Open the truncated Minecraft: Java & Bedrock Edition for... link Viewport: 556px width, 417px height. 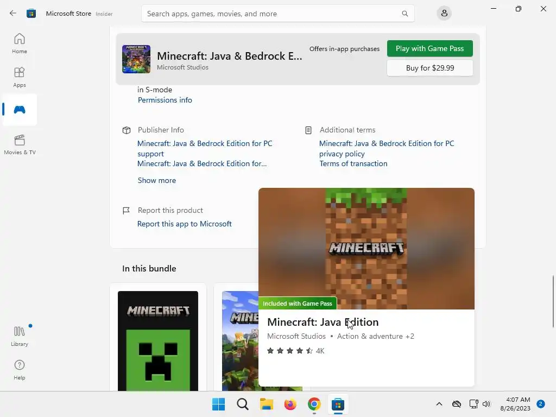[202, 163]
